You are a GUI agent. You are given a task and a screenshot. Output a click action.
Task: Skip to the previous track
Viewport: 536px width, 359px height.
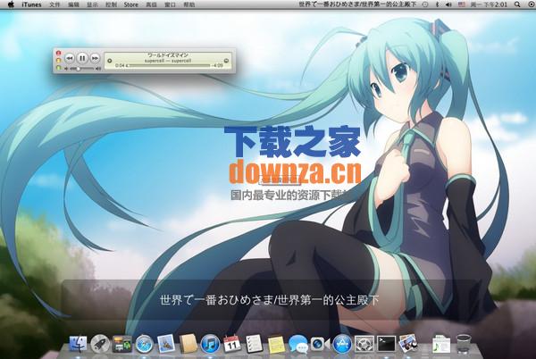click(x=70, y=58)
